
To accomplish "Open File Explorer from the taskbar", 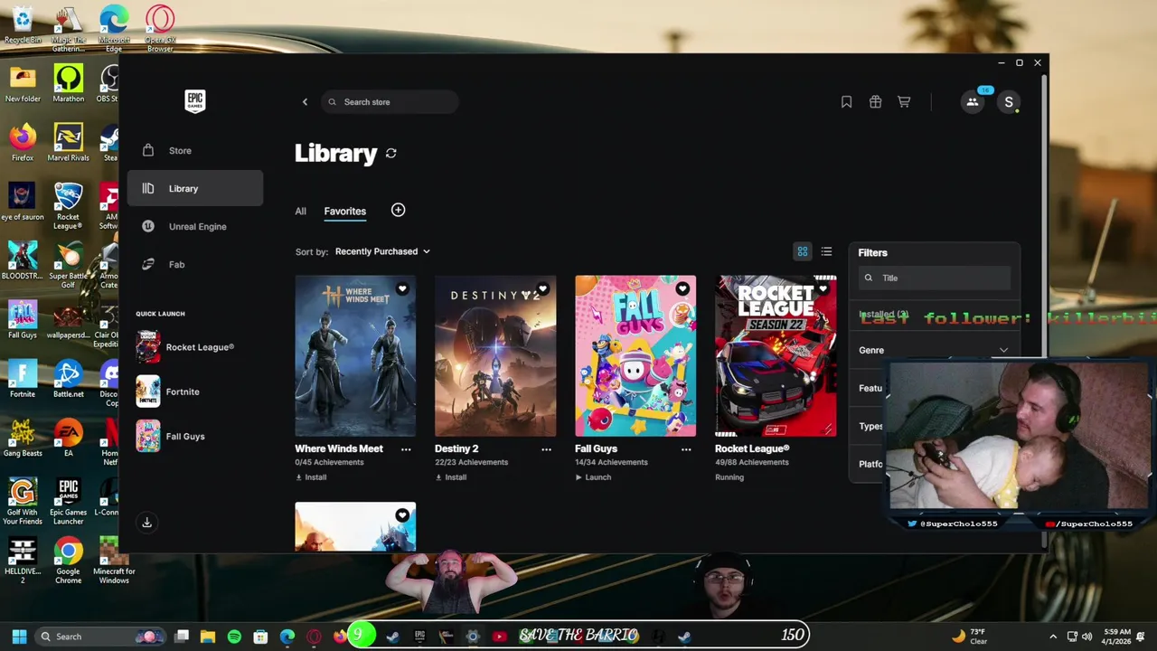I will [x=208, y=637].
